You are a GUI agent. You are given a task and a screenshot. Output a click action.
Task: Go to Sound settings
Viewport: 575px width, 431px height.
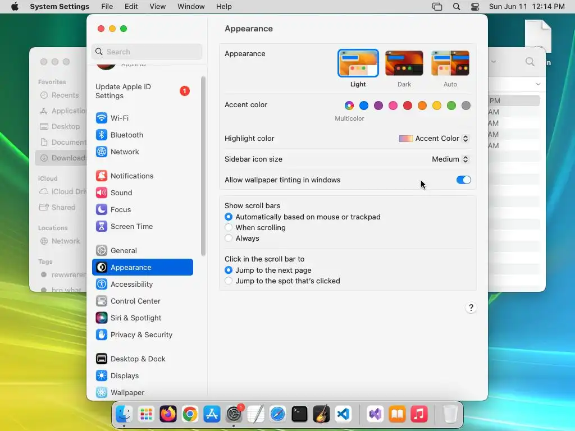coord(142,193)
